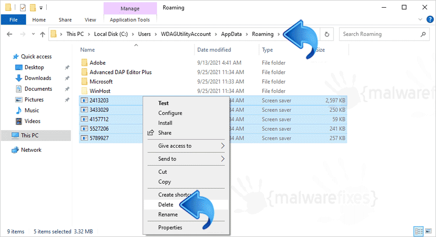Viewport: 436px width, 237px height.
Task: Click the WDAGUtilityAccount breadcrumb
Action: (186, 34)
